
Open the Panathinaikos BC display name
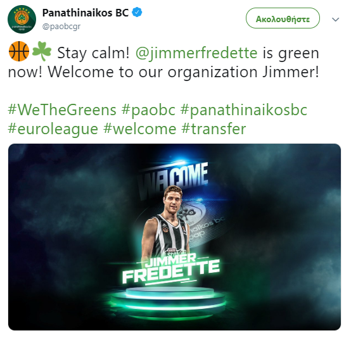coord(86,13)
